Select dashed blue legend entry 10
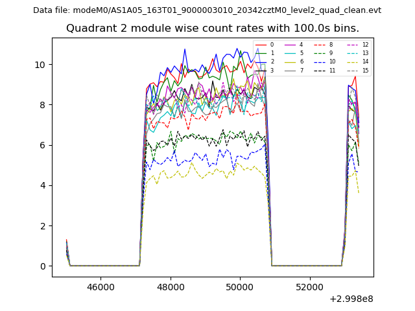 coord(320,62)
